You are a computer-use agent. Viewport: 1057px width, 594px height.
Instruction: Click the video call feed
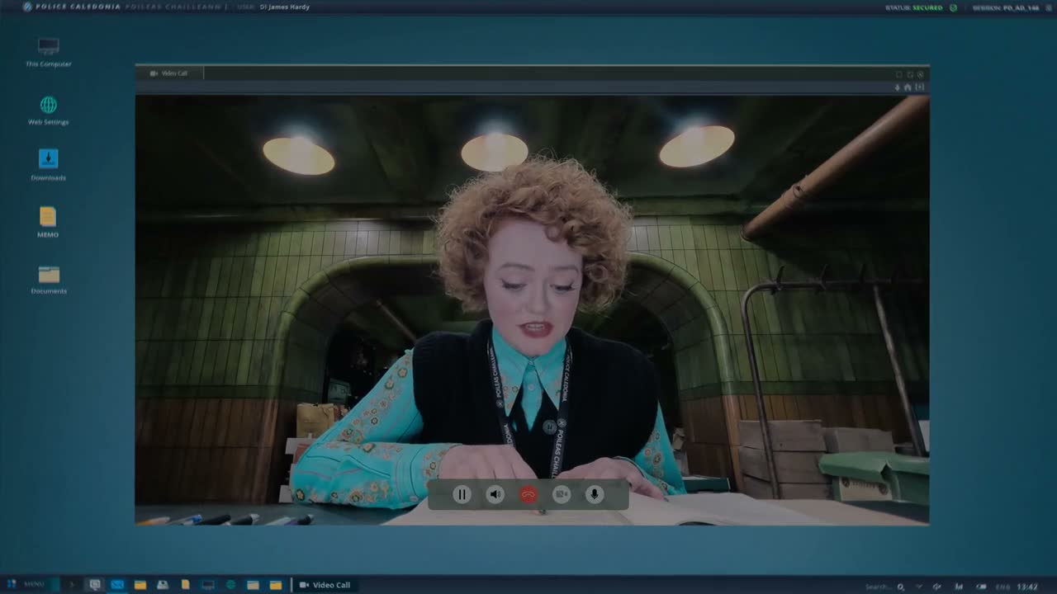tap(533, 310)
